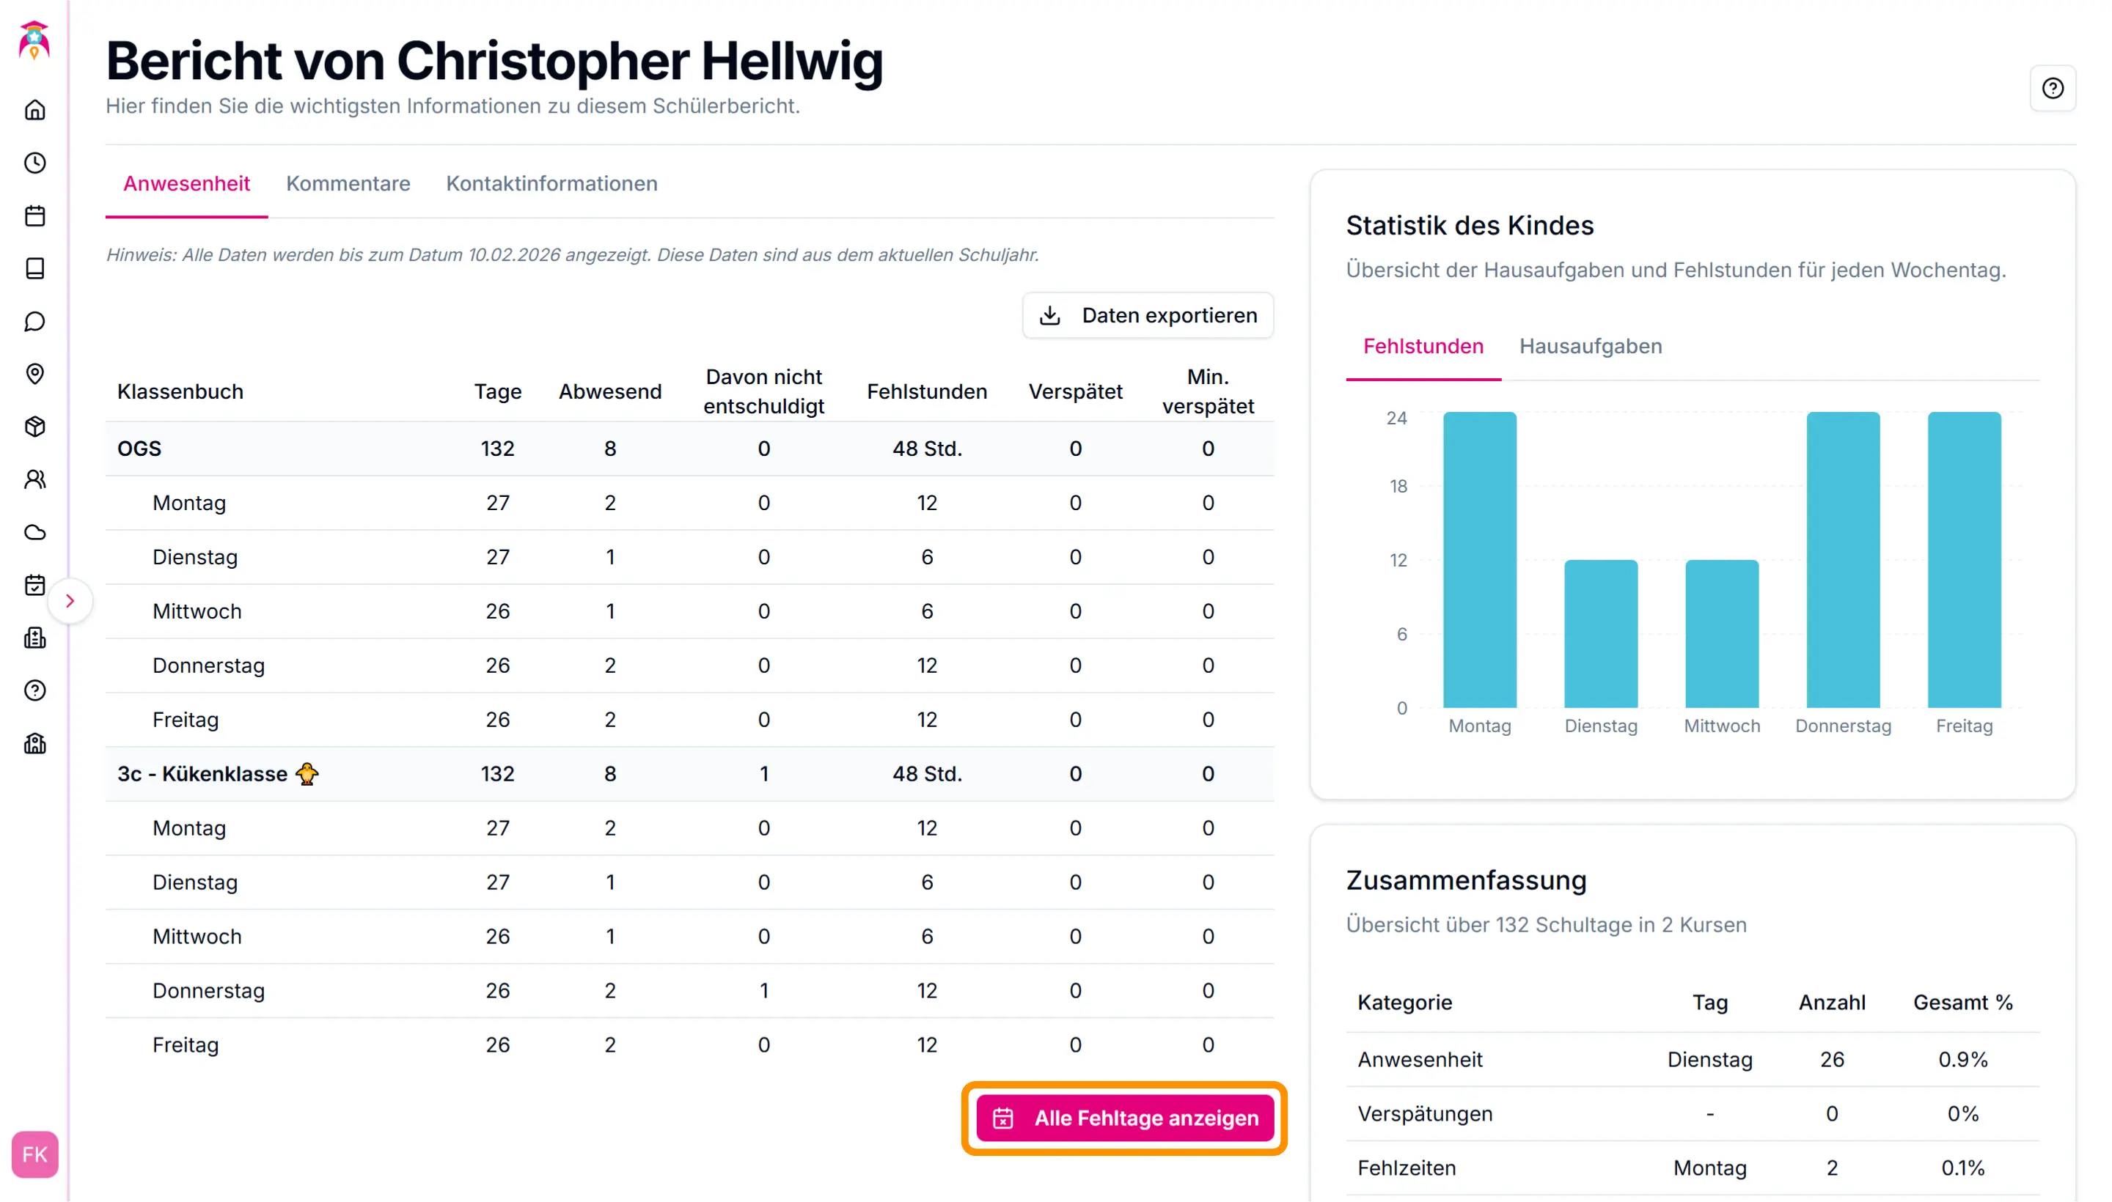Open the calendar icon in sidebar

click(x=34, y=215)
